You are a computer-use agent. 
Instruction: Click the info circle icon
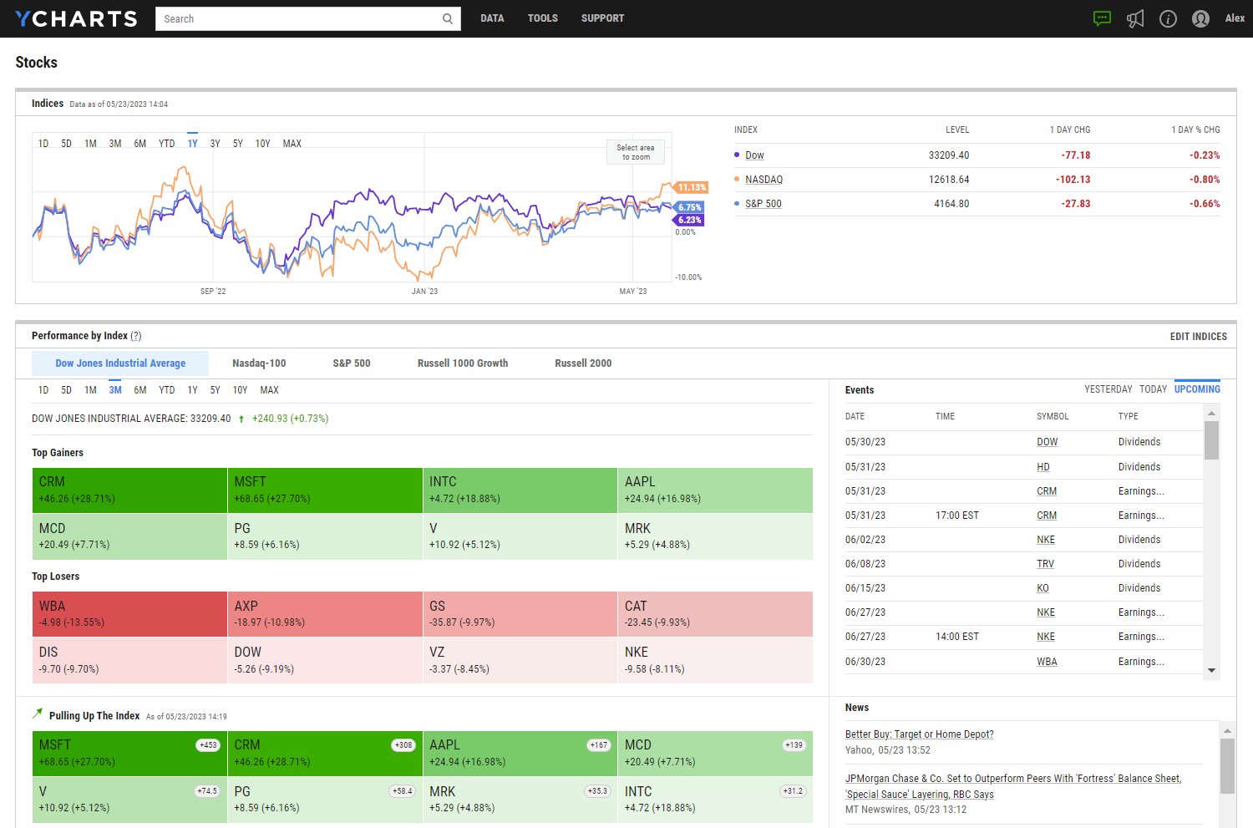1168,18
